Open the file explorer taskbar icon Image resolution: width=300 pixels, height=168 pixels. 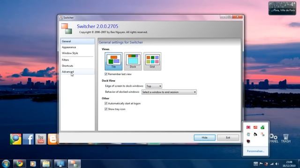click(x=46, y=164)
